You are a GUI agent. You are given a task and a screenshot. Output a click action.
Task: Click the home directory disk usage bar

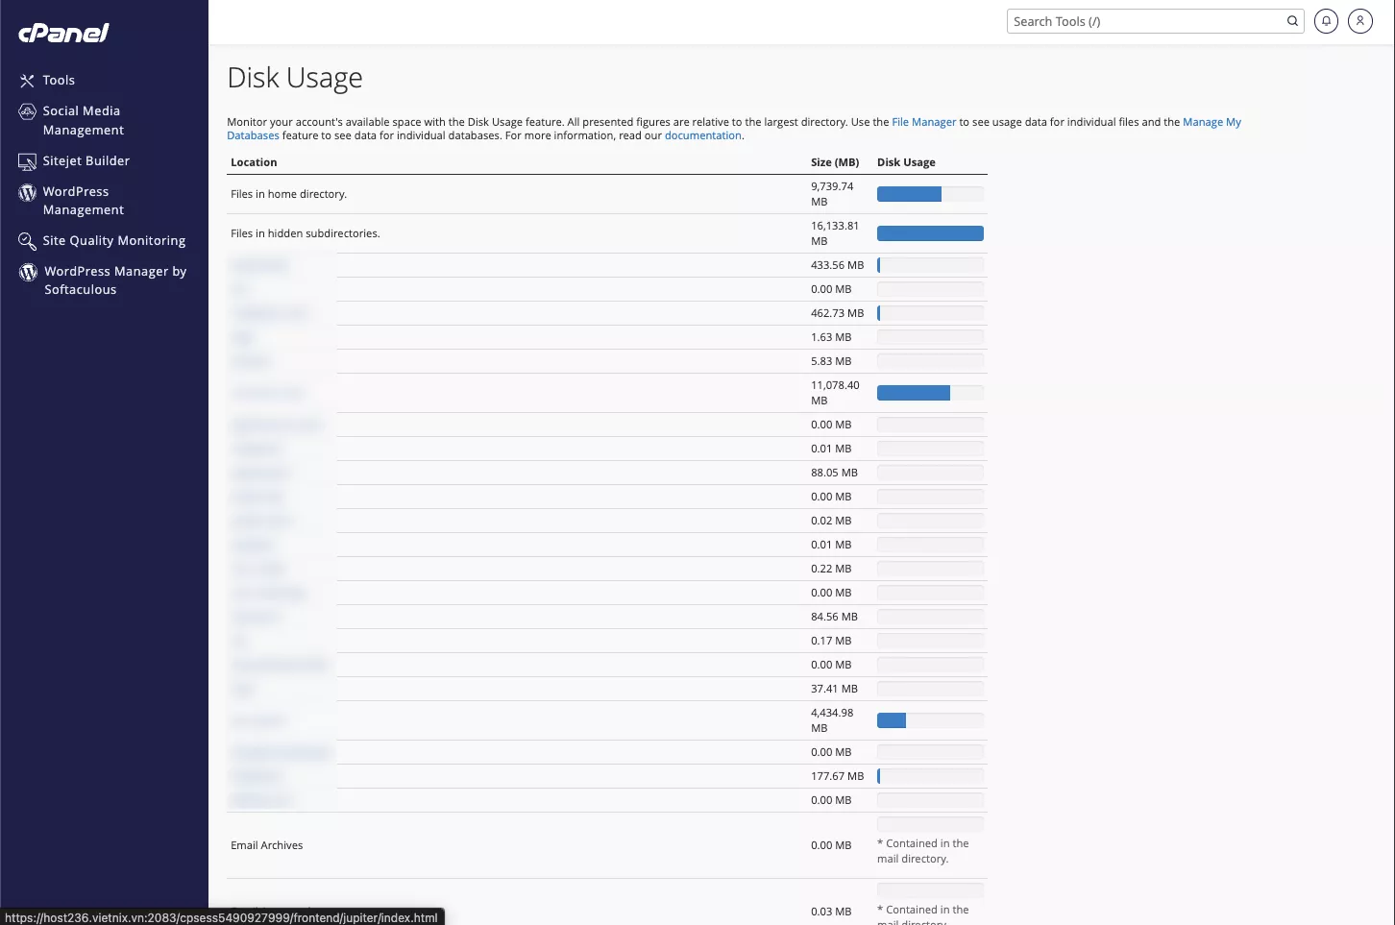[x=930, y=194]
